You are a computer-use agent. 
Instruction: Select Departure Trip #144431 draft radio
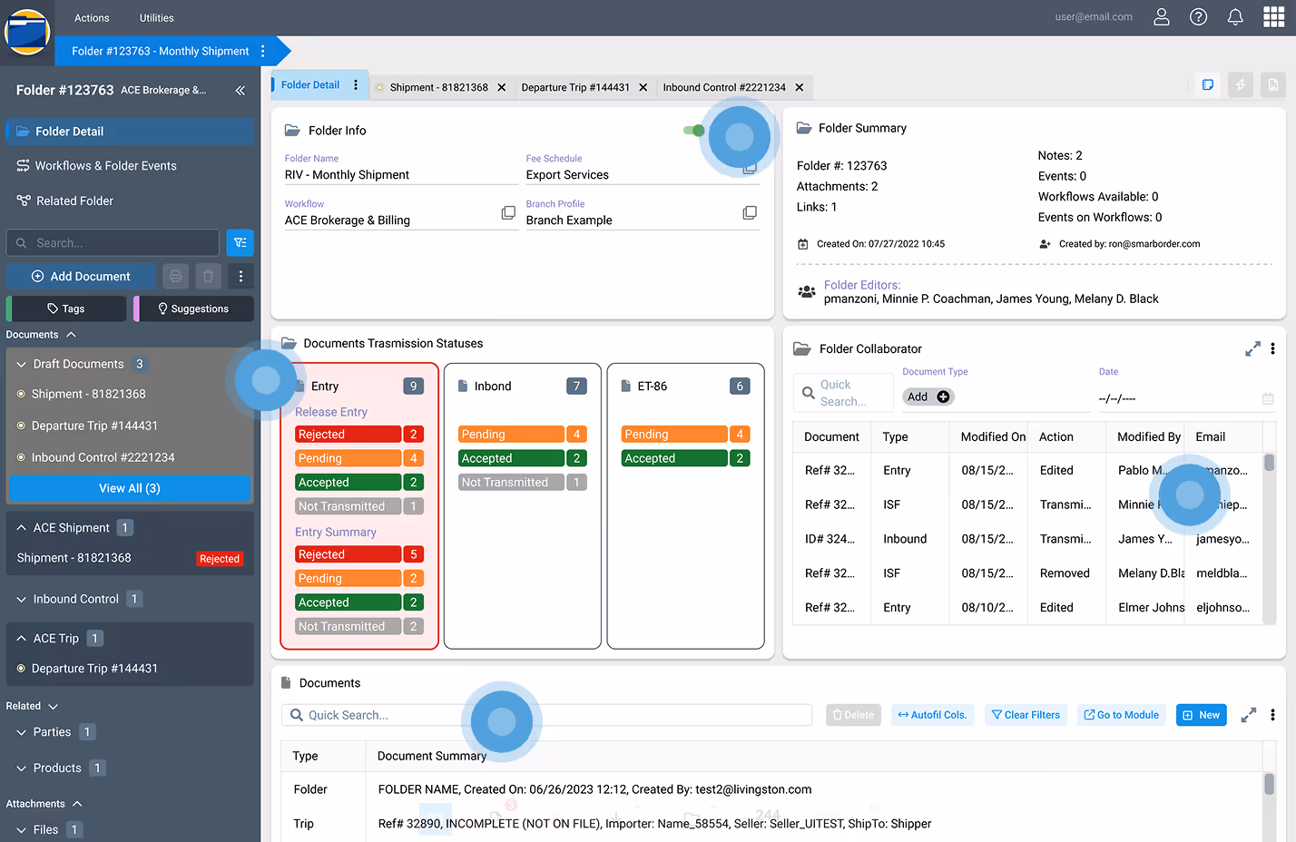point(21,426)
